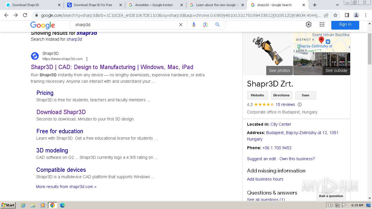Click the Save button in knowledge panel
The image size is (372, 209).
pyautogui.click(x=305, y=95)
